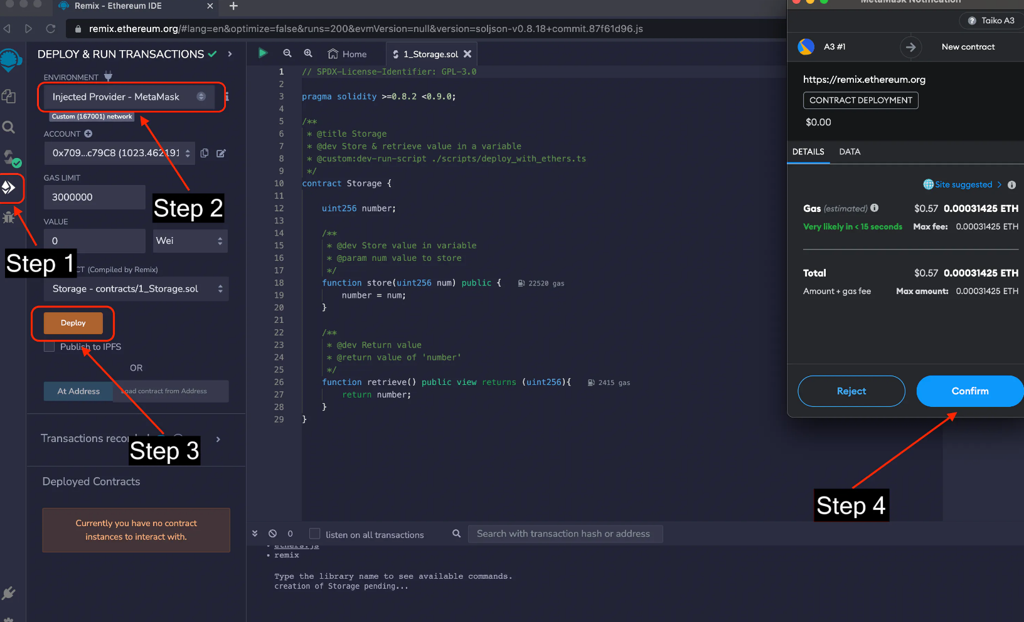Zoom in the editor with the magnifier plus

[308, 53]
